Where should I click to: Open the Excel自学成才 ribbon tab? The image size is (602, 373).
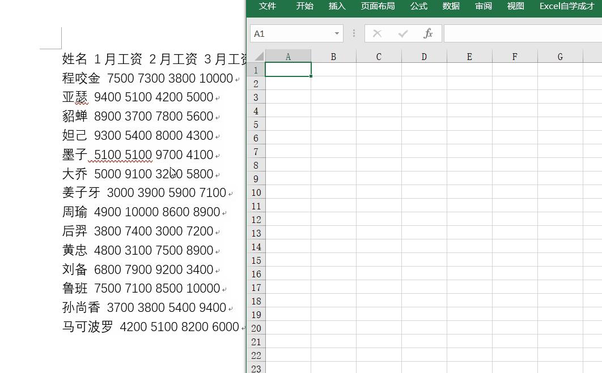(x=565, y=7)
